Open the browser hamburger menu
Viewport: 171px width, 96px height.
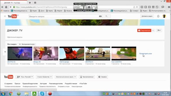pyautogui.click(x=169, y=7)
